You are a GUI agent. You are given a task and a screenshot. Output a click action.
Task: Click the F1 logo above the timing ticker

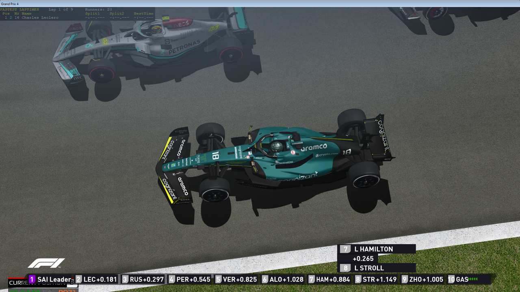click(x=46, y=263)
